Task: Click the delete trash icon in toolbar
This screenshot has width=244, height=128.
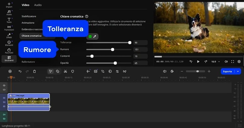Action: 34,71
